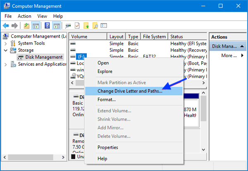Screen dimensions: 248x171
Task: Open the Help menu in menu bar
Action: tap(58, 16)
